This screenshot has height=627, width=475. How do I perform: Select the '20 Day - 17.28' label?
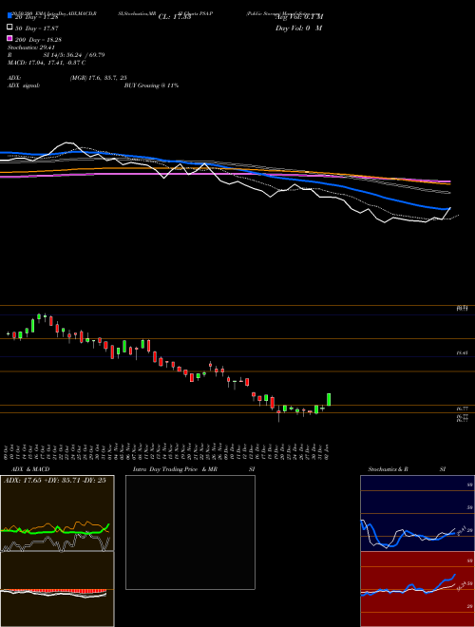37,17
